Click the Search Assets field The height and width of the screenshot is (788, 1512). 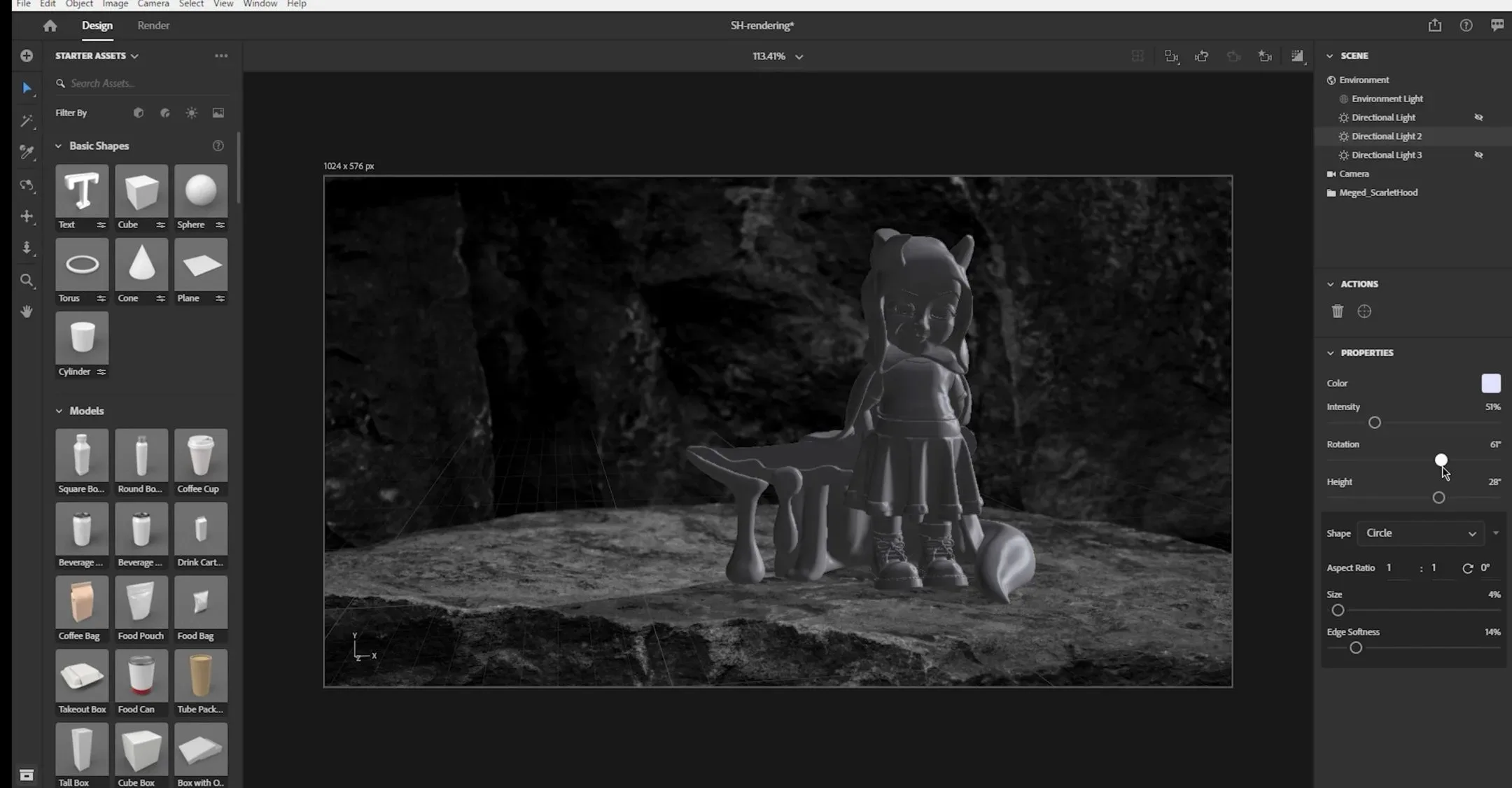pyautogui.click(x=140, y=83)
